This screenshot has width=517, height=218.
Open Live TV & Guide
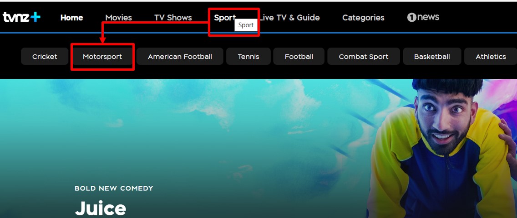[289, 18]
